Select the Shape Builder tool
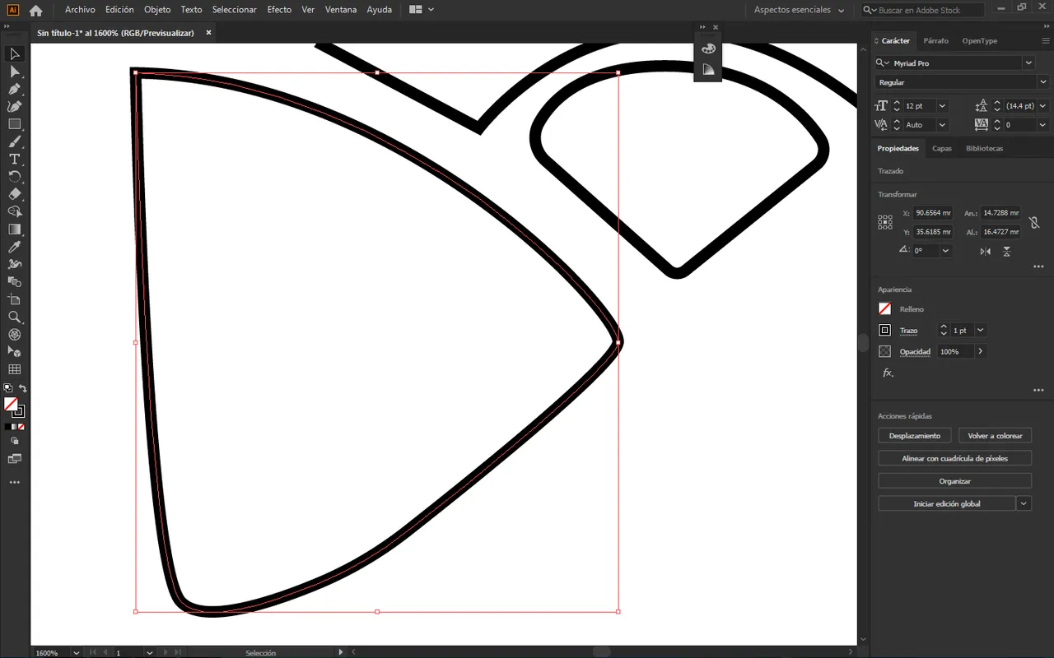 (x=14, y=211)
